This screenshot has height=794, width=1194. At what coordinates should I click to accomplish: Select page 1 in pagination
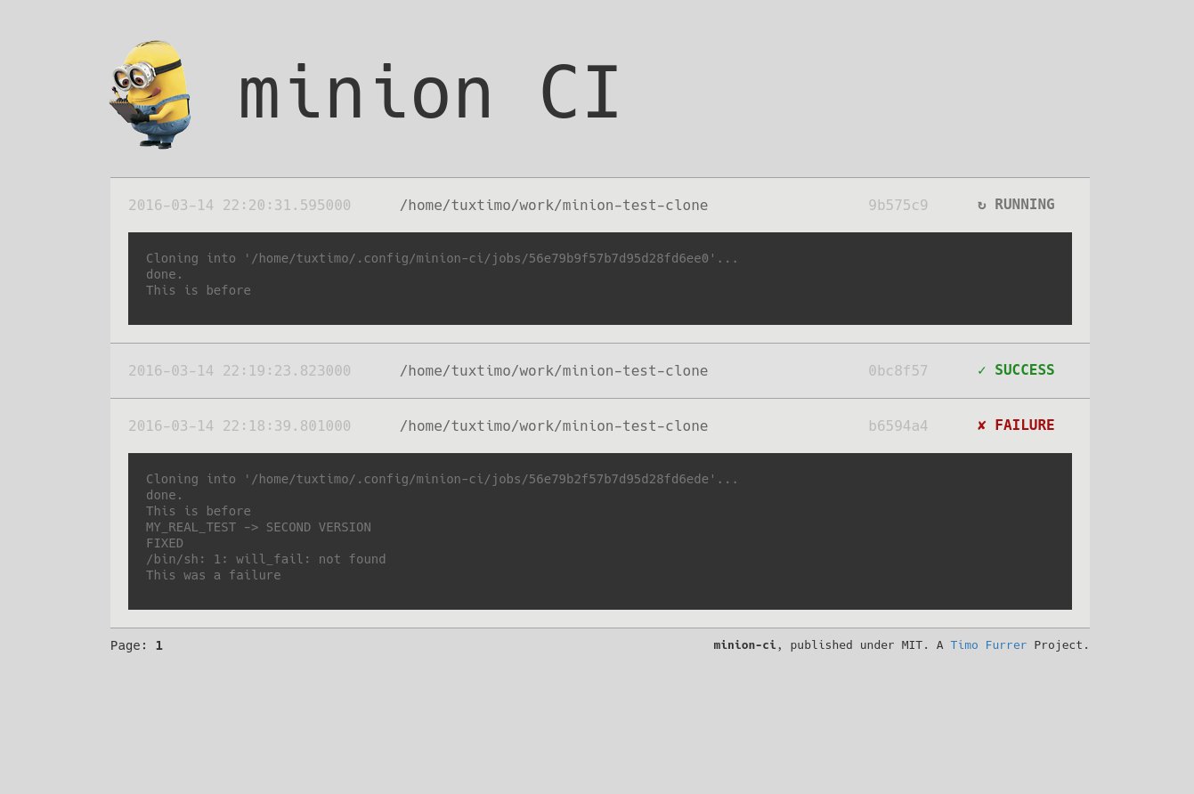pos(159,645)
